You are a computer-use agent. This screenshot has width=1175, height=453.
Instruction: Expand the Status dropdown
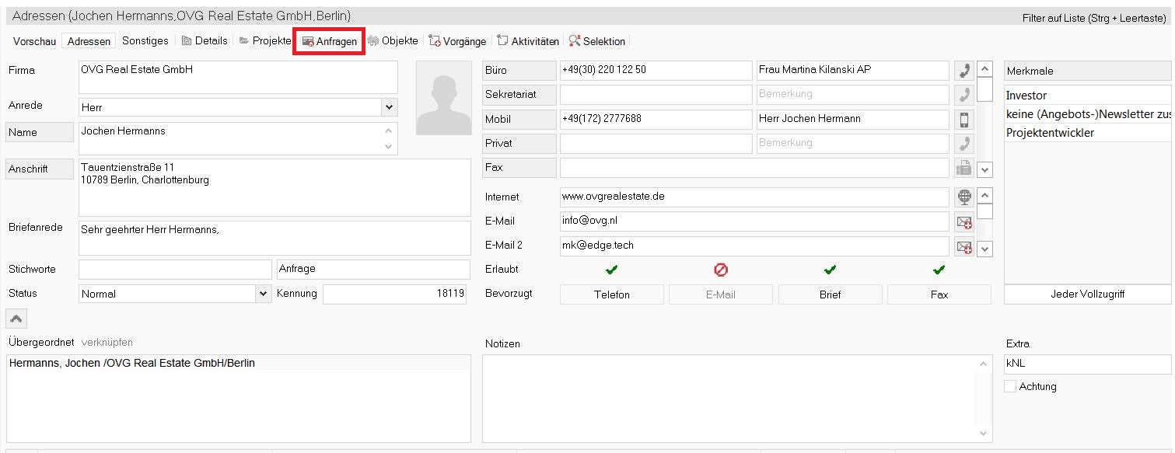tap(263, 294)
